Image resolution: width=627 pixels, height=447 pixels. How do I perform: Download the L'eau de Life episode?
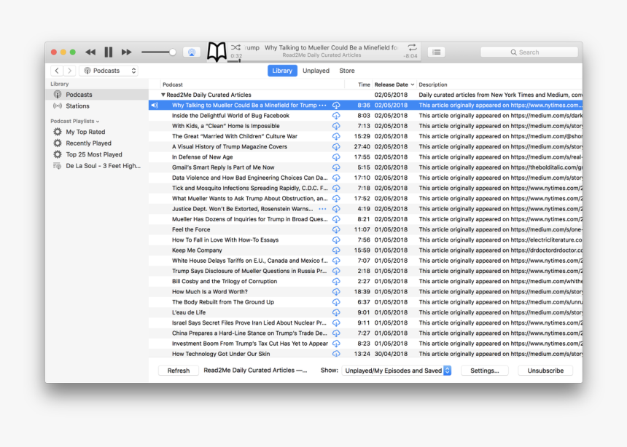[336, 313]
